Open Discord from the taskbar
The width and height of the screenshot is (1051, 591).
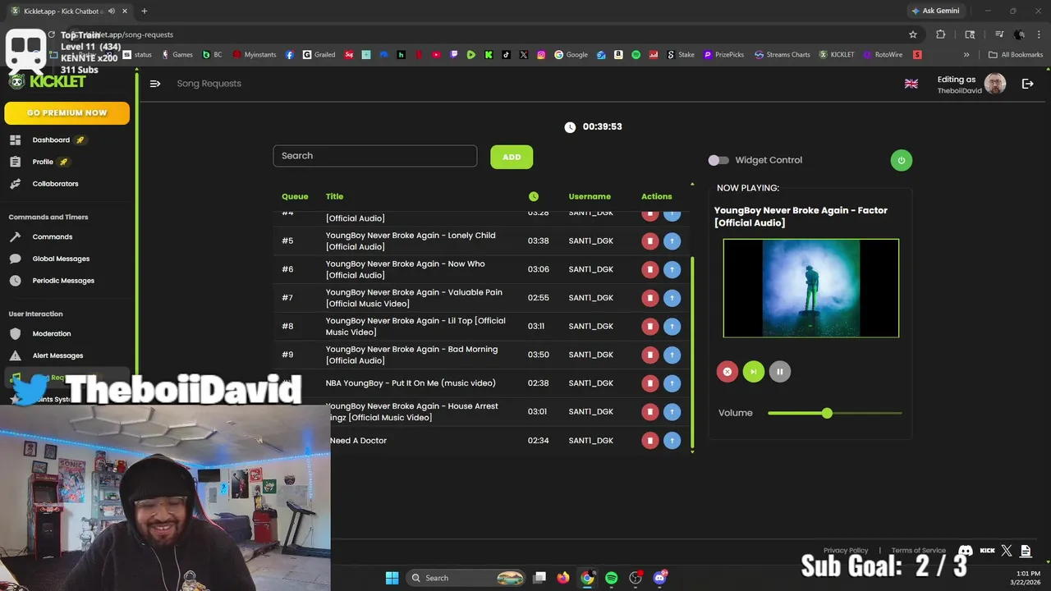[660, 578]
